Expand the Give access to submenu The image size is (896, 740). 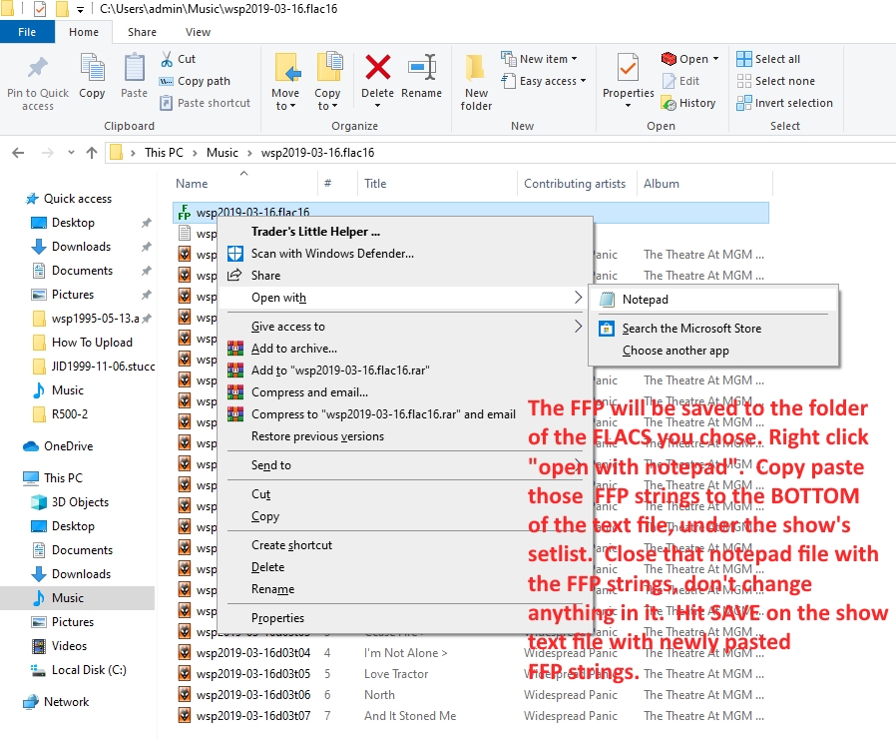(x=578, y=326)
